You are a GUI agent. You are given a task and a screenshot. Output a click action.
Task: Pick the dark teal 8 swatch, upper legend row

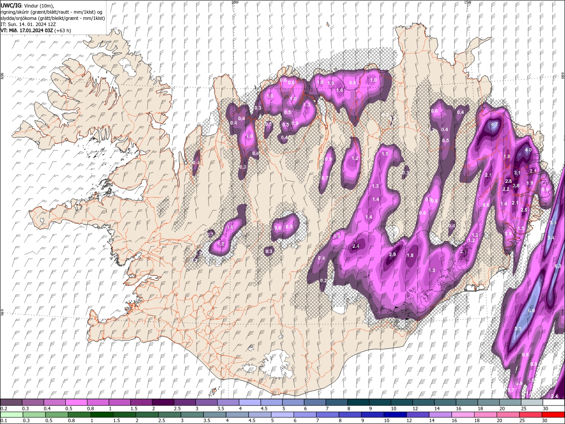click(358, 402)
